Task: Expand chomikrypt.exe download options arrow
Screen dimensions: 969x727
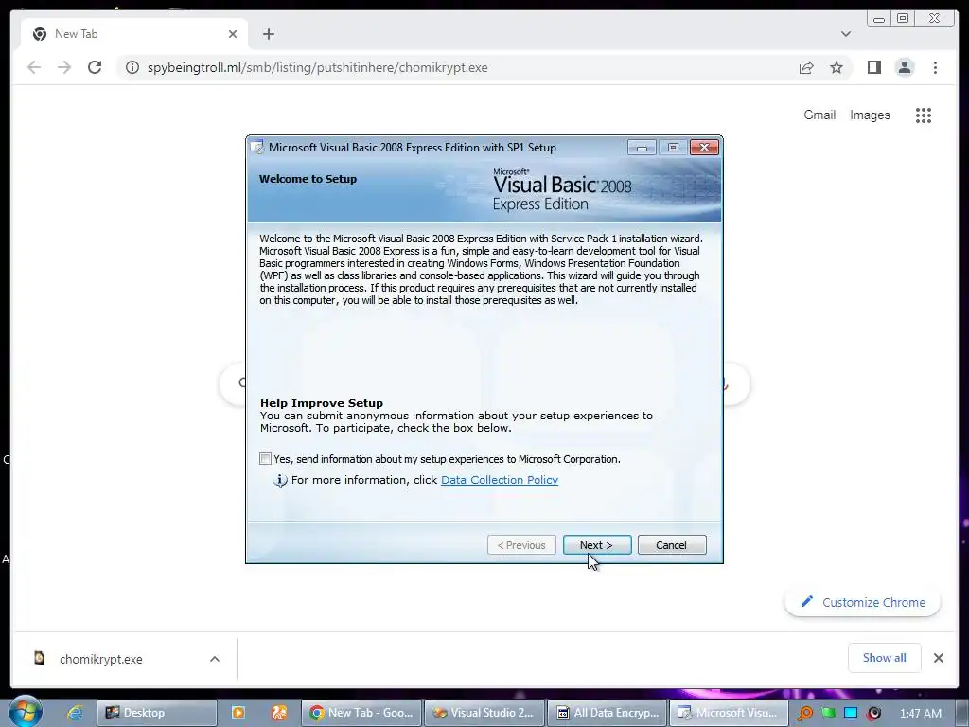Action: [x=215, y=659]
